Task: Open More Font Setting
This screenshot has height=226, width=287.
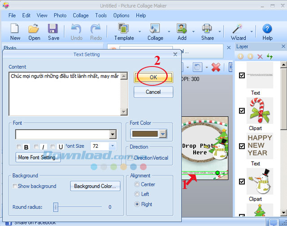Action: (38, 157)
